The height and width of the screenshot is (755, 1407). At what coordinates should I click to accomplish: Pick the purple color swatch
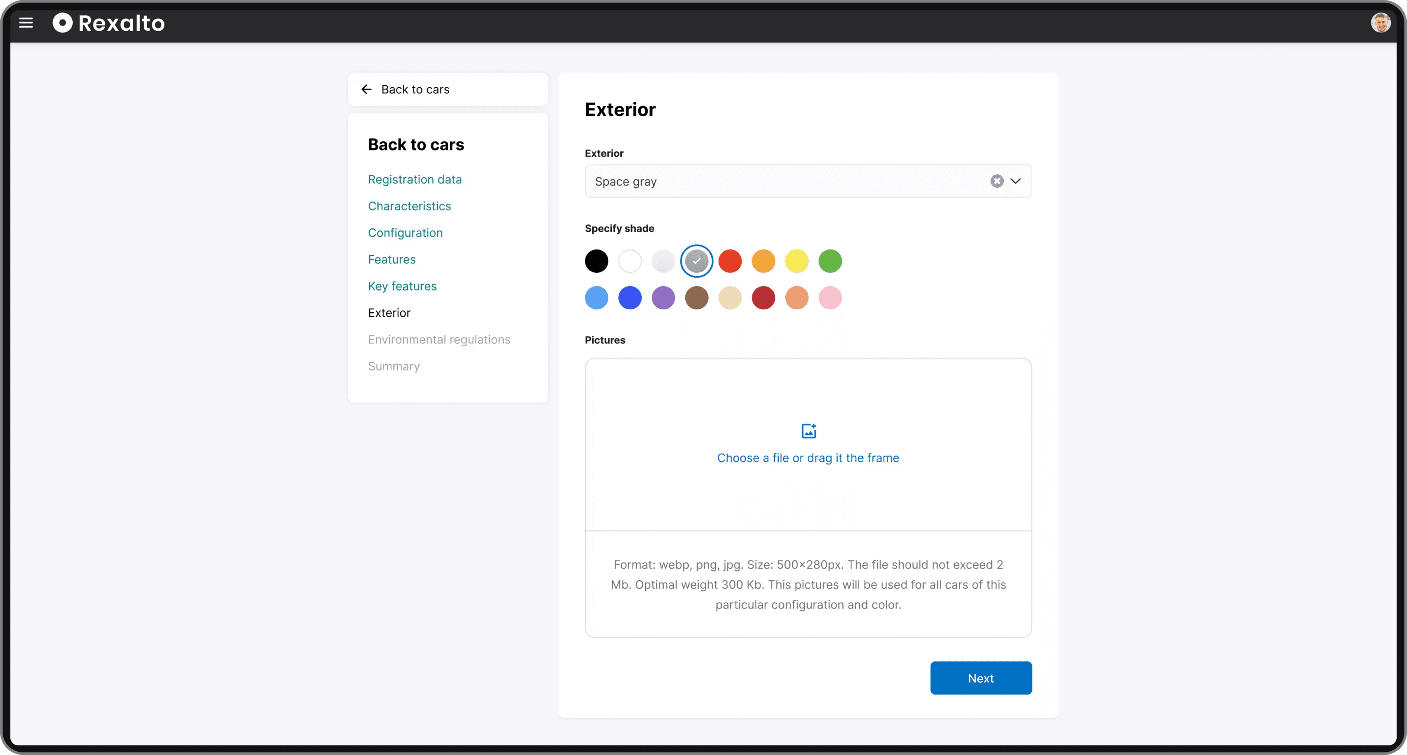tap(663, 298)
